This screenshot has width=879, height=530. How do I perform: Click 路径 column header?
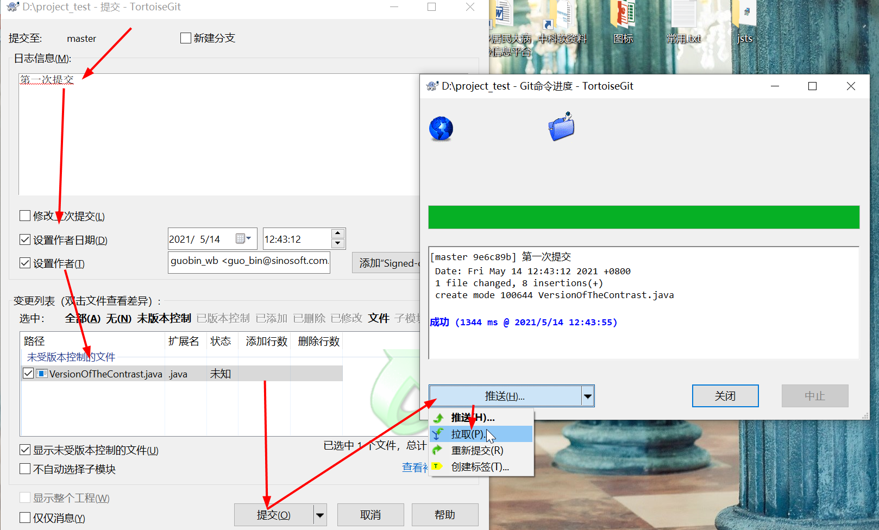point(92,341)
